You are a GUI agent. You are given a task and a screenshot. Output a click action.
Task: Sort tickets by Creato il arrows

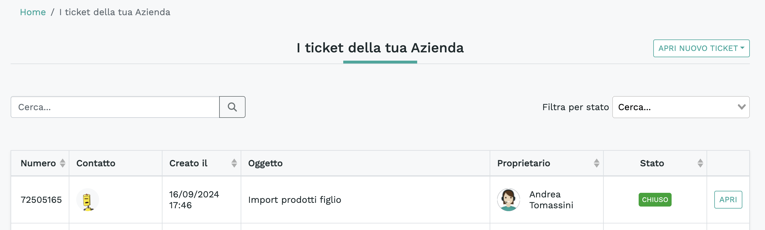[x=234, y=163]
